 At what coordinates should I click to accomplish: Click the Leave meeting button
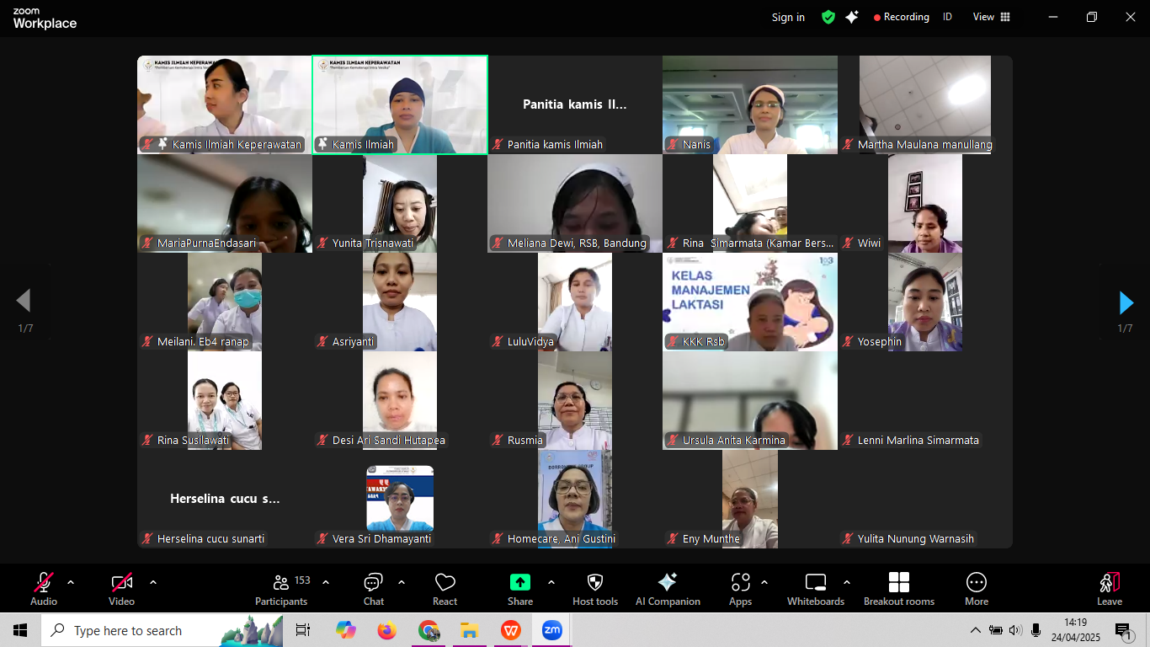(x=1109, y=588)
